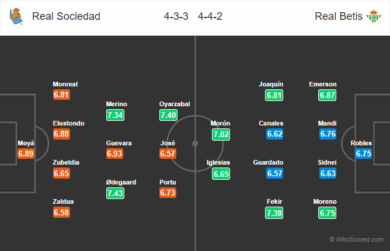Click Zaldua's 6.58 rating badge
The width and height of the screenshot is (390, 251).
pos(61,212)
